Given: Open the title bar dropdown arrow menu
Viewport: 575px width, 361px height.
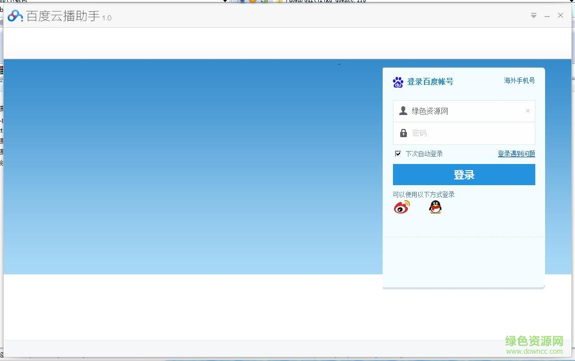Looking at the screenshot, I should (x=533, y=15).
